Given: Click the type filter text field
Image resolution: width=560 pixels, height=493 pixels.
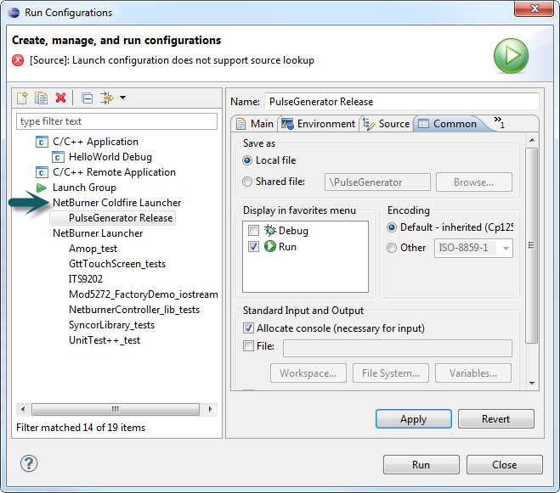Looking at the screenshot, I should click(x=110, y=121).
